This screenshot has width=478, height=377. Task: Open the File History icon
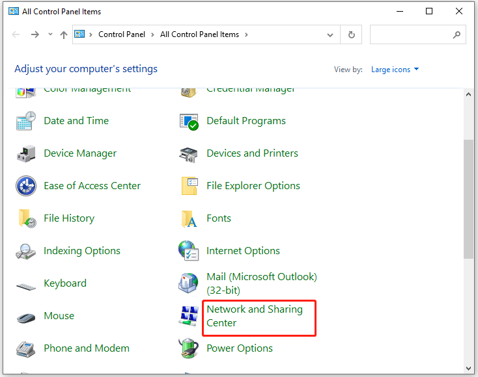point(26,218)
